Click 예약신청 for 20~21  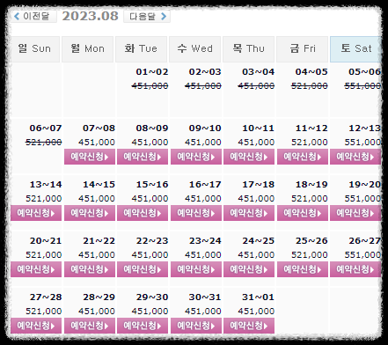[36, 269]
